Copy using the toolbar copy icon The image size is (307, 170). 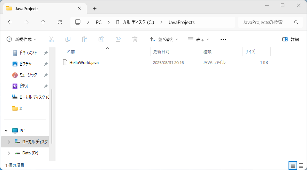(68, 39)
